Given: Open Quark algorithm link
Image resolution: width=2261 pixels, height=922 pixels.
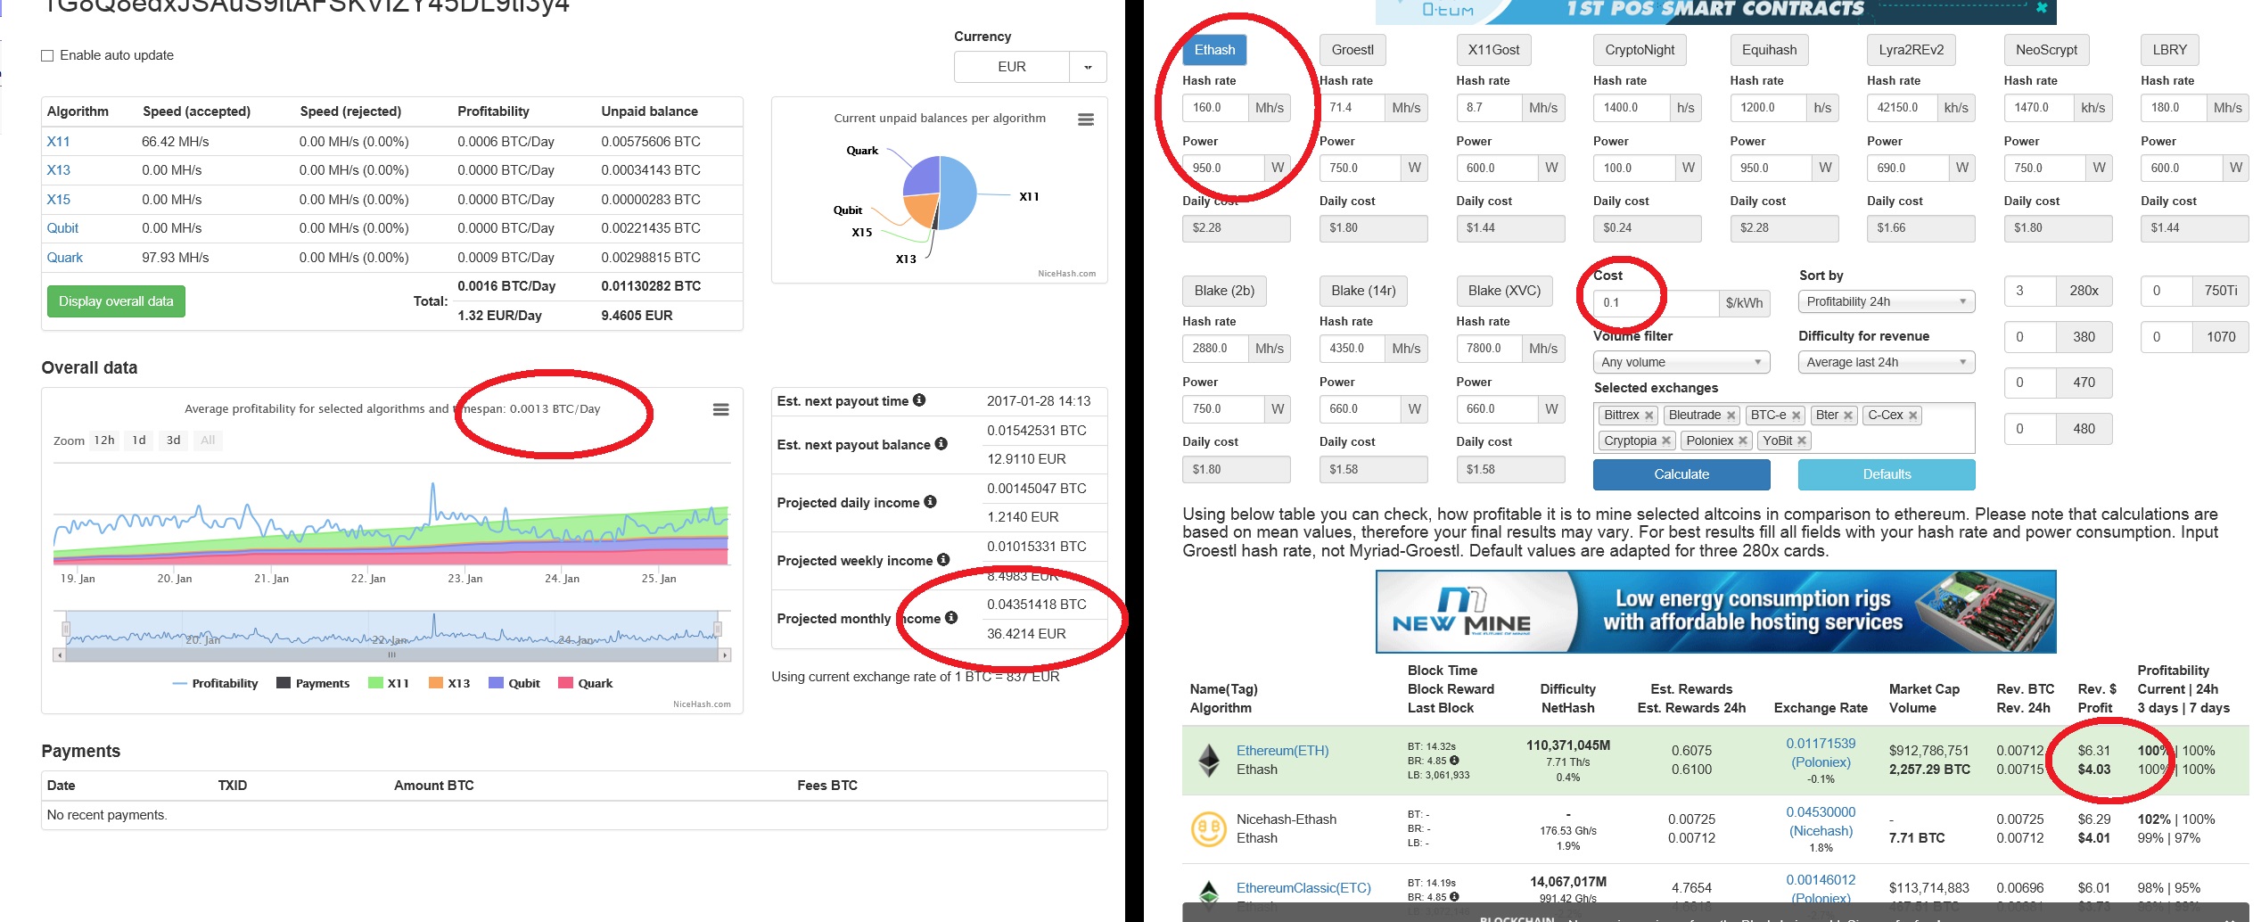Looking at the screenshot, I should (x=64, y=258).
